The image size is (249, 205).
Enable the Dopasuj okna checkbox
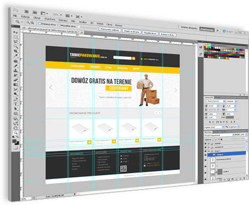[x=40, y=23]
